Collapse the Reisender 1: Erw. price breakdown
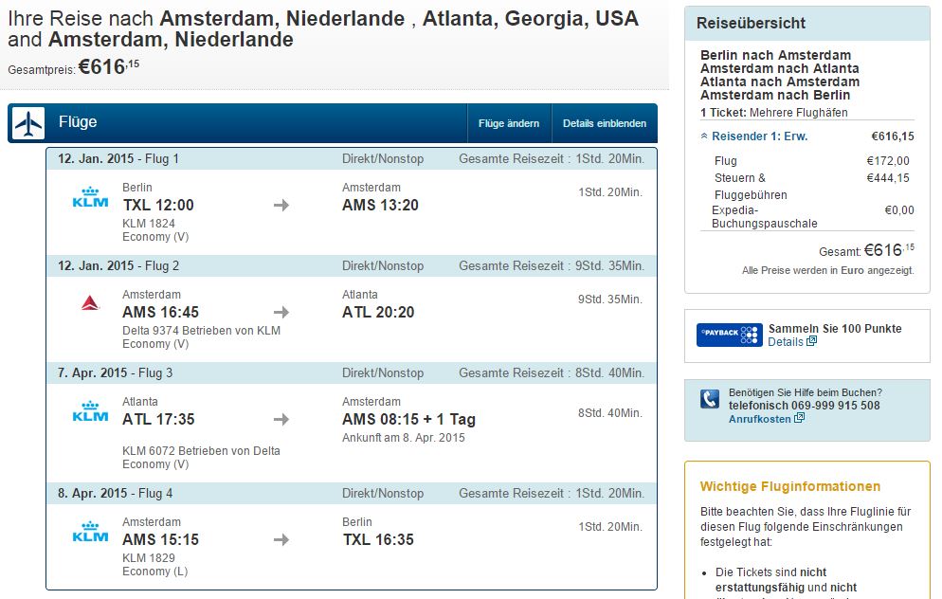 tap(754, 136)
